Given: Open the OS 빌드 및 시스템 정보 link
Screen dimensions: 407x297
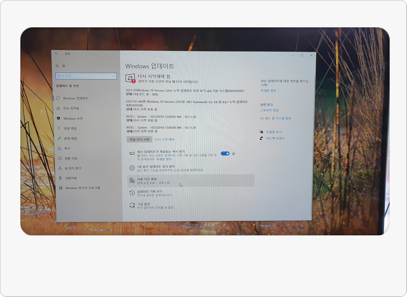Looking at the screenshot, I should (275, 118).
